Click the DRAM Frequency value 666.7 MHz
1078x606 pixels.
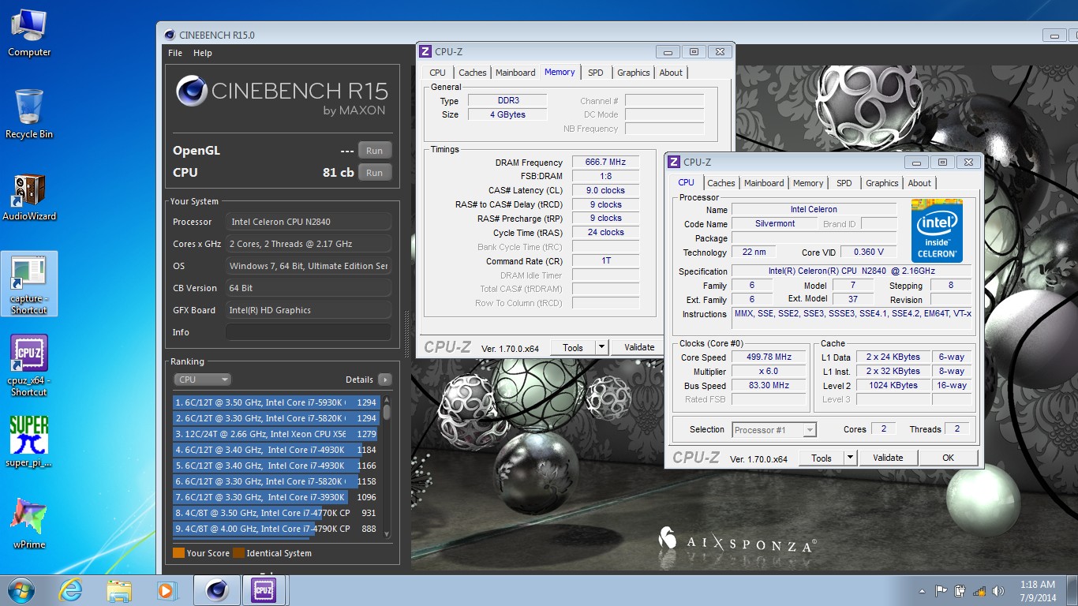tap(605, 163)
